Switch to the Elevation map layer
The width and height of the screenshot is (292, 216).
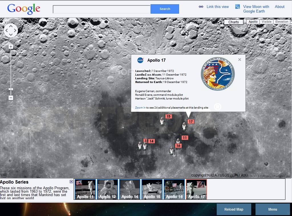[x=282, y=22]
